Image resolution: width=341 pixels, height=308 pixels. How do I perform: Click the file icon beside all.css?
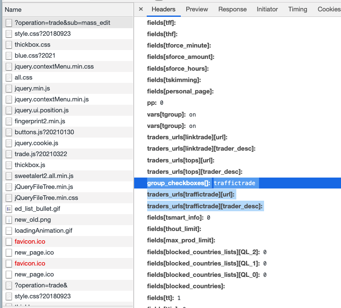[x=9, y=77]
